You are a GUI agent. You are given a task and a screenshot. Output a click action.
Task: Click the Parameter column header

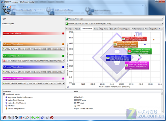(x=38, y=91)
